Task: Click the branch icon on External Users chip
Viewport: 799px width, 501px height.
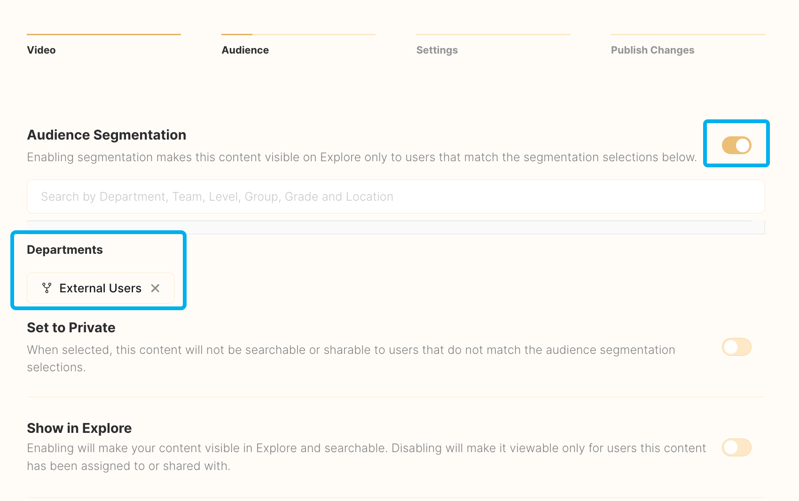Action: tap(47, 288)
